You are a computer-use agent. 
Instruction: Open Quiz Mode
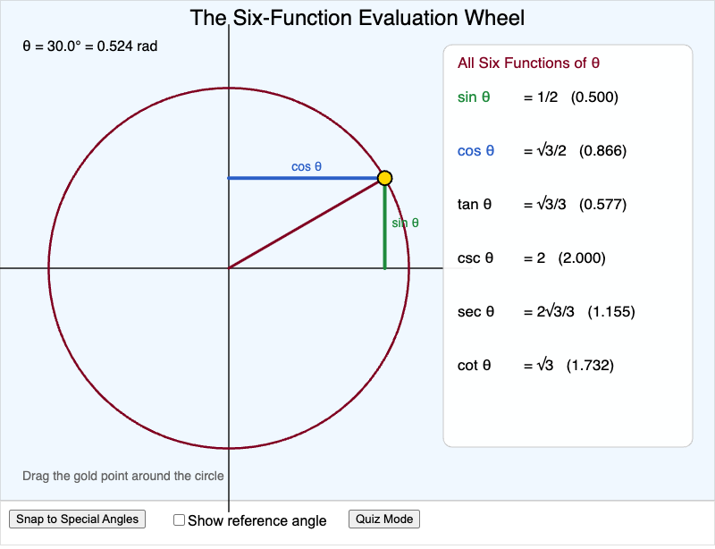pos(384,519)
